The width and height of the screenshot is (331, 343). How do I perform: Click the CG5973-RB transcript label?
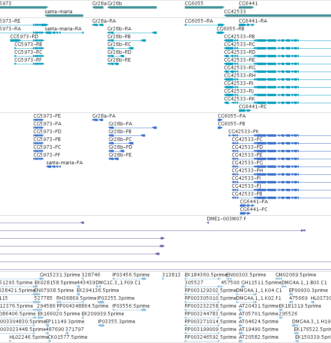coord(28,44)
